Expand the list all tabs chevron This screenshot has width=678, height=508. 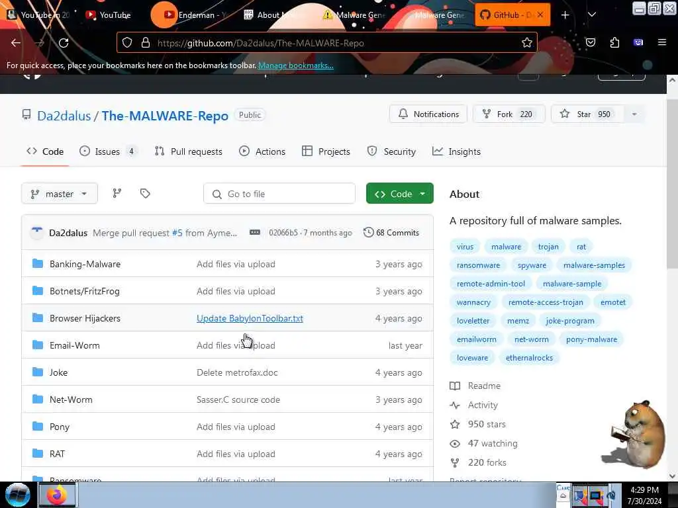pos(592,15)
